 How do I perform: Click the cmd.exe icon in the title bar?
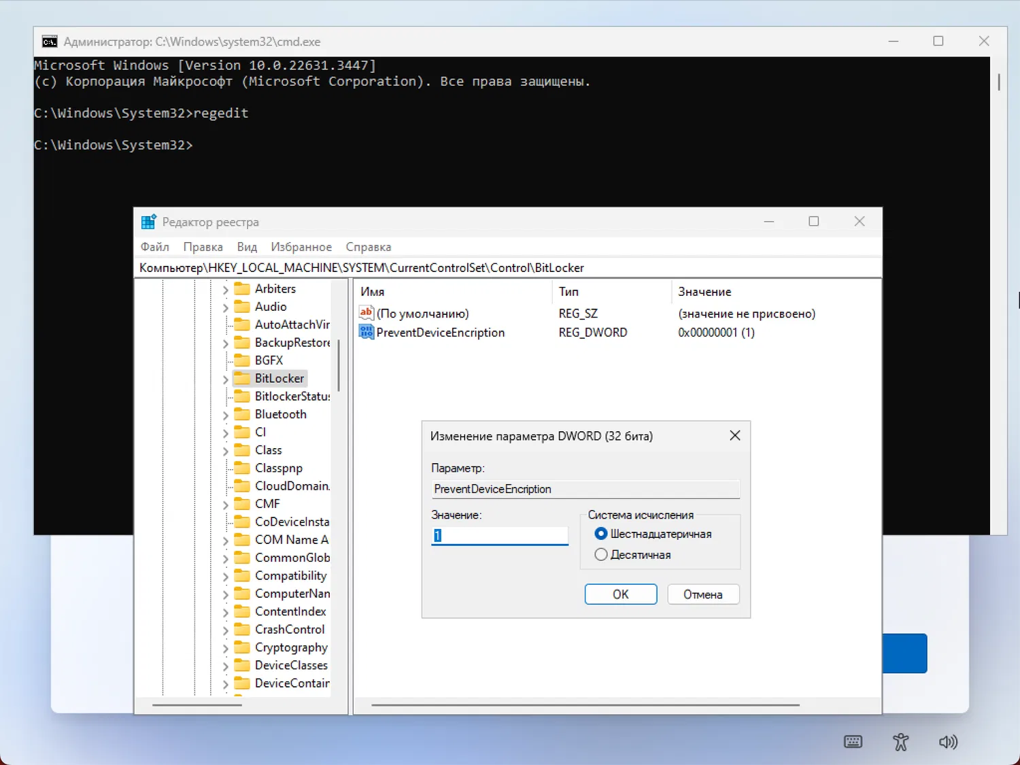pyautogui.click(x=50, y=41)
